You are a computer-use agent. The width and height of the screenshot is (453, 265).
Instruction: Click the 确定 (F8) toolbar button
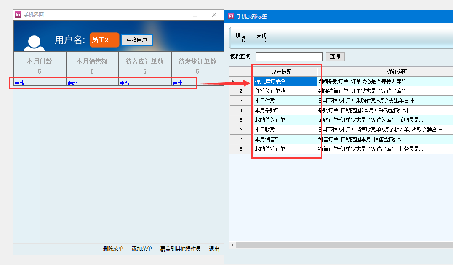click(x=241, y=38)
